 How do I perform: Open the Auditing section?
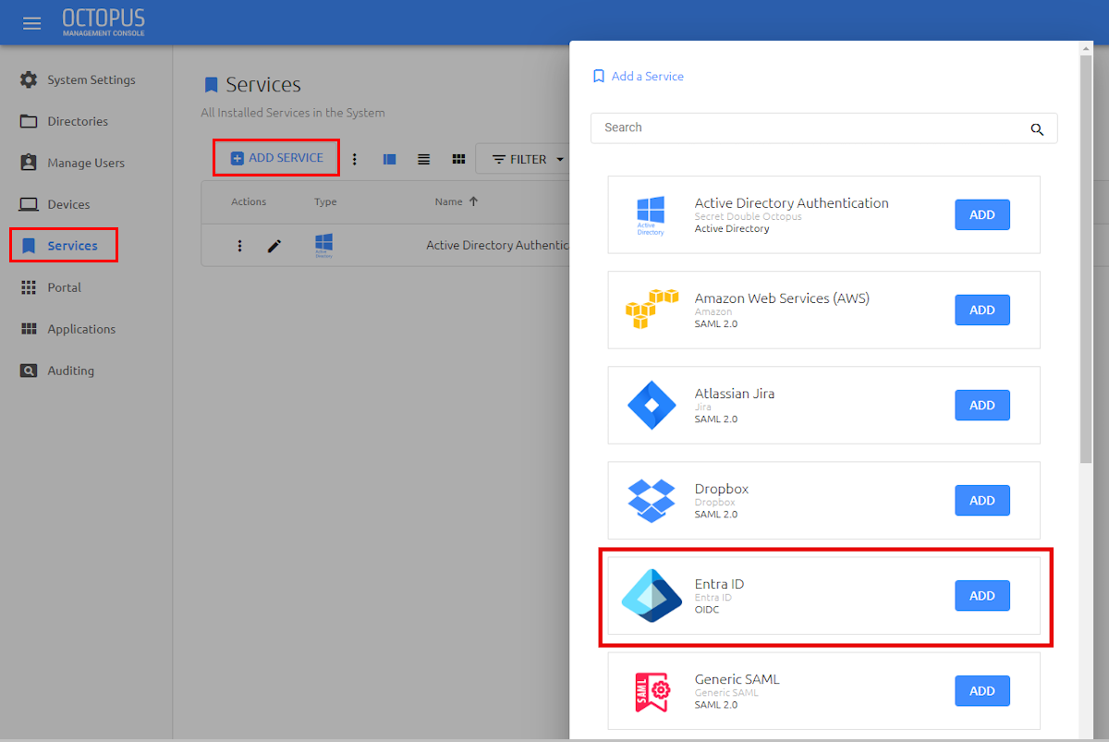[71, 371]
